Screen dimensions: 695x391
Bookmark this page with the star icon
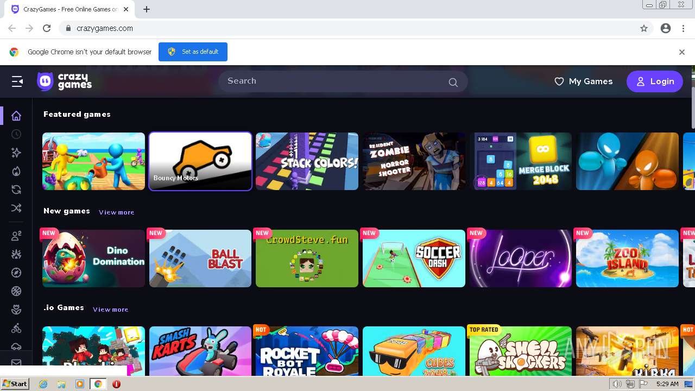644,28
